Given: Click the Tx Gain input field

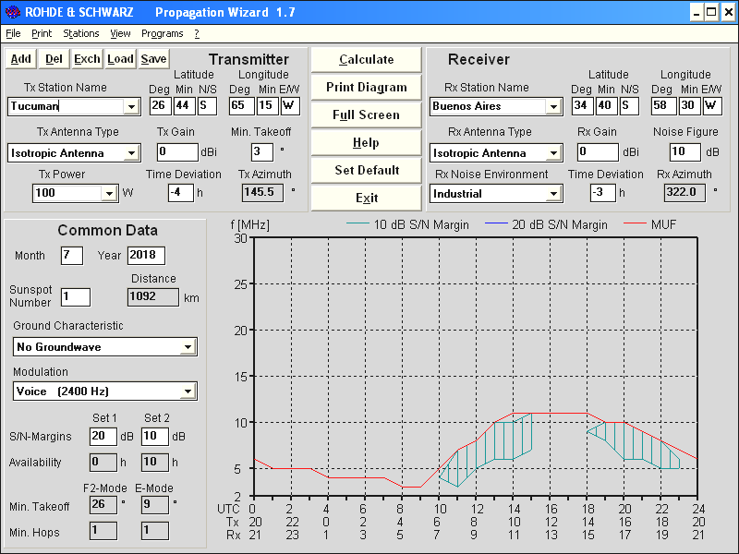Looking at the screenshot, I should [177, 152].
